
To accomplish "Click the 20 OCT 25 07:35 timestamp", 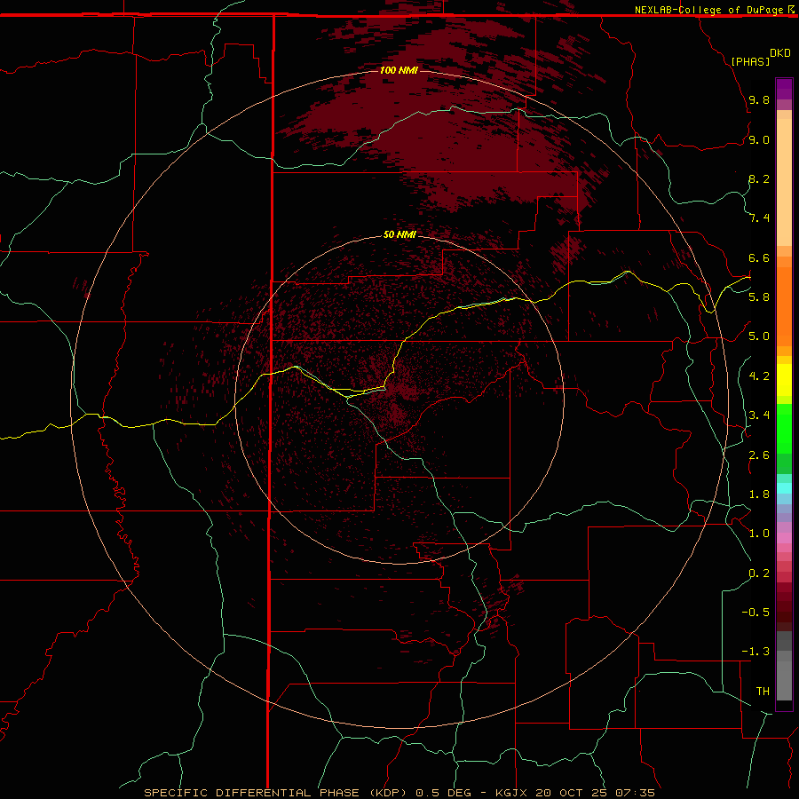I will tap(594, 793).
